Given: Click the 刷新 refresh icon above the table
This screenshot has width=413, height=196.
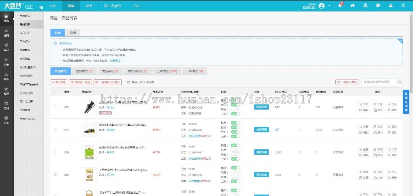Looking at the screenshot, I should 128,82.
